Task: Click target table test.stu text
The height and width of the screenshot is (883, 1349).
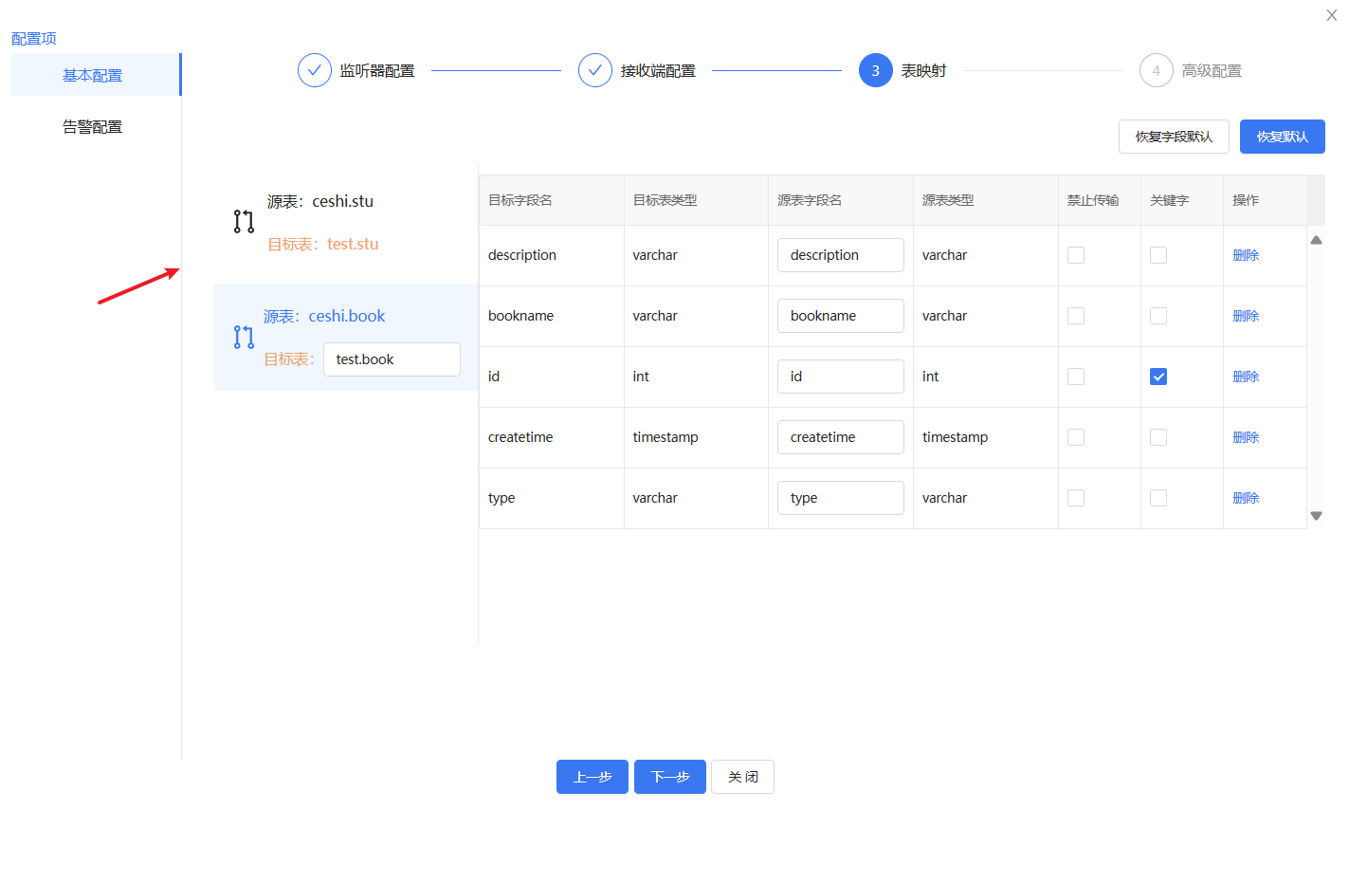Action: [323, 244]
